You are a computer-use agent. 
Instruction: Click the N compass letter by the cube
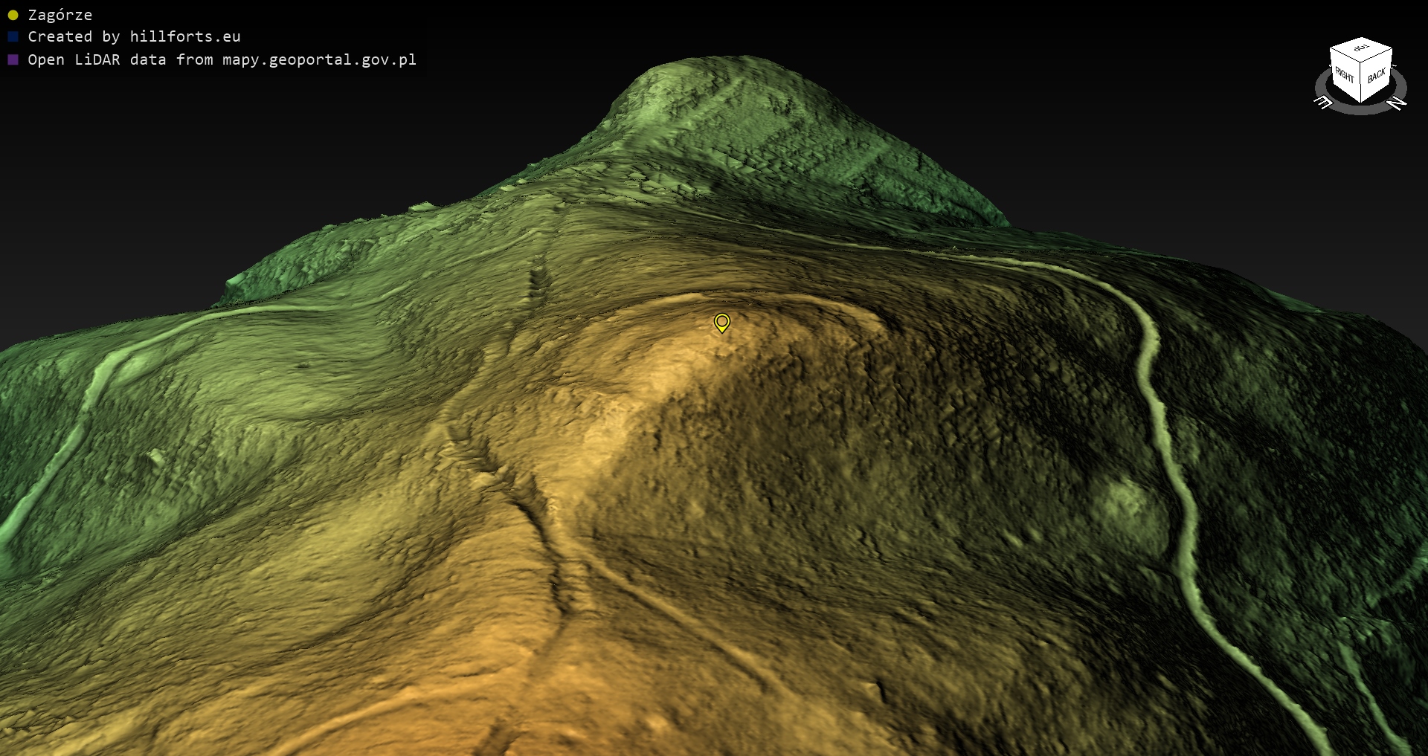(x=1398, y=103)
